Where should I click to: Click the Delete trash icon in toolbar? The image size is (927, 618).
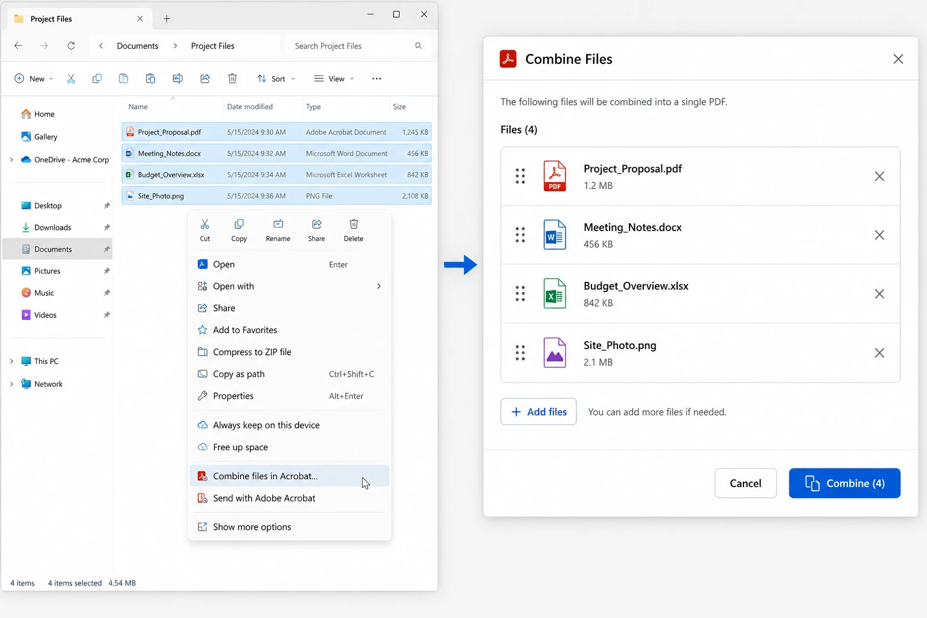coord(232,78)
